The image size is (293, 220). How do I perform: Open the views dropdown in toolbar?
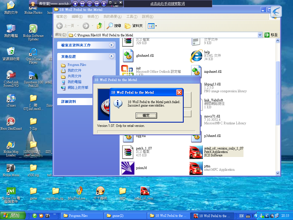[153, 26]
